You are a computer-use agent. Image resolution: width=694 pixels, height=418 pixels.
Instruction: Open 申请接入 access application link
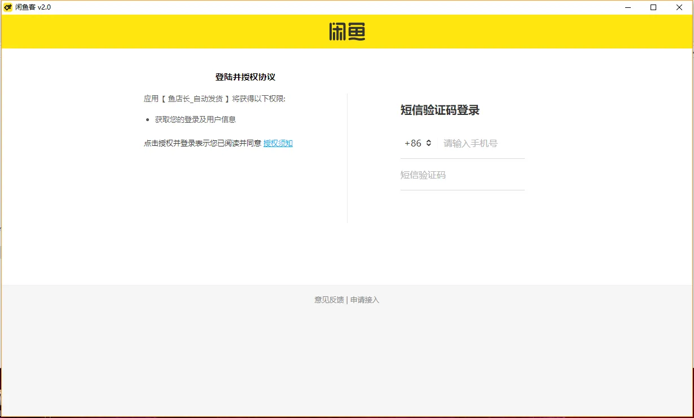click(x=364, y=299)
